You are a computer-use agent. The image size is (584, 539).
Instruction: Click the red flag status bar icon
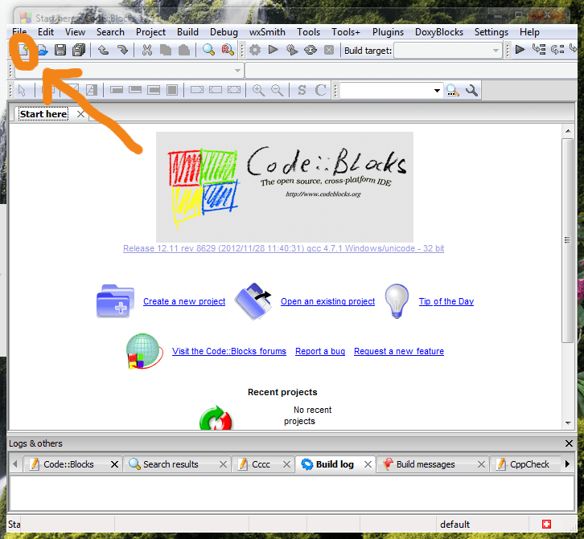[546, 524]
